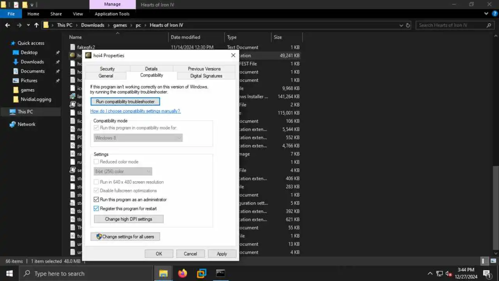Image resolution: width=499 pixels, height=281 pixels.
Task: Click fakegfx2 file icon in list
Action: (x=72, y=47)
